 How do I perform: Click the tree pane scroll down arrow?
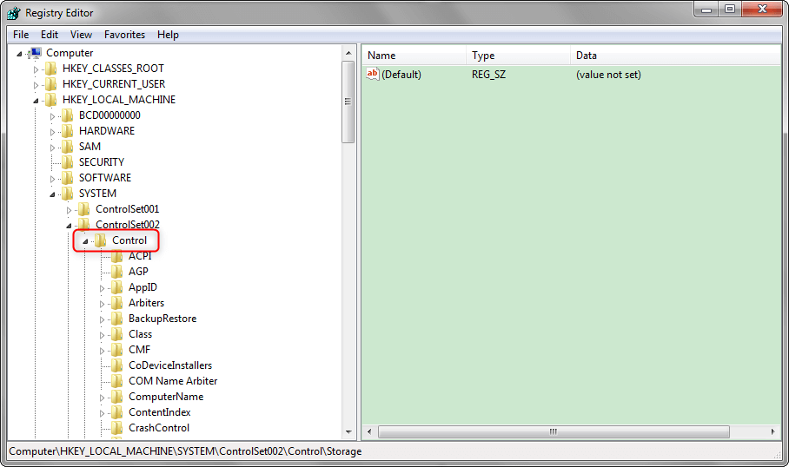click(x=348, y=431)
